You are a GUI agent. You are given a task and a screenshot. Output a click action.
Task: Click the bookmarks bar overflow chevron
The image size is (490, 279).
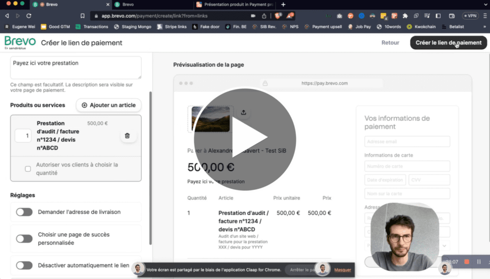[485, 27]
